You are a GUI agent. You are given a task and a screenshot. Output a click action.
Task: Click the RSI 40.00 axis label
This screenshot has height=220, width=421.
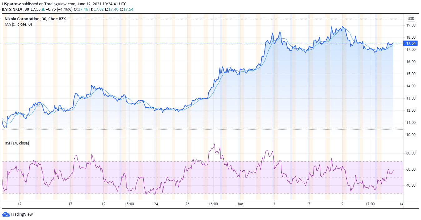(411, 185)
